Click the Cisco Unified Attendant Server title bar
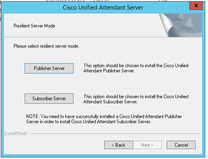Image resolution: width=208 pixels, height=159 pixels. click(103, 8)
